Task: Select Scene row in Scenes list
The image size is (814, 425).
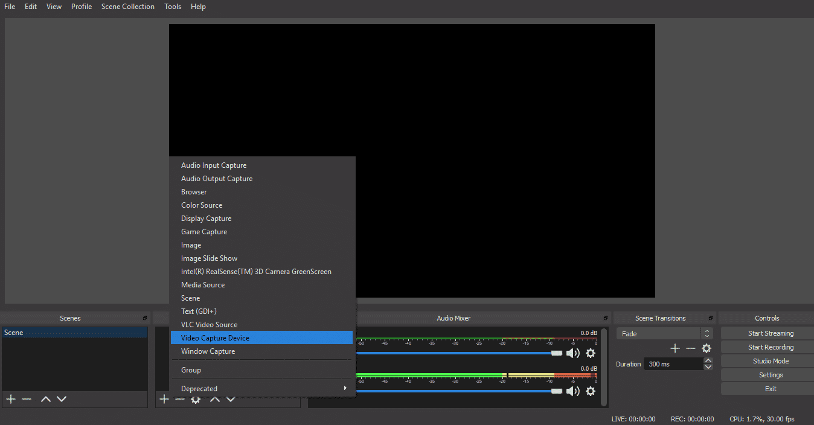Action: [x=74, y=333]
